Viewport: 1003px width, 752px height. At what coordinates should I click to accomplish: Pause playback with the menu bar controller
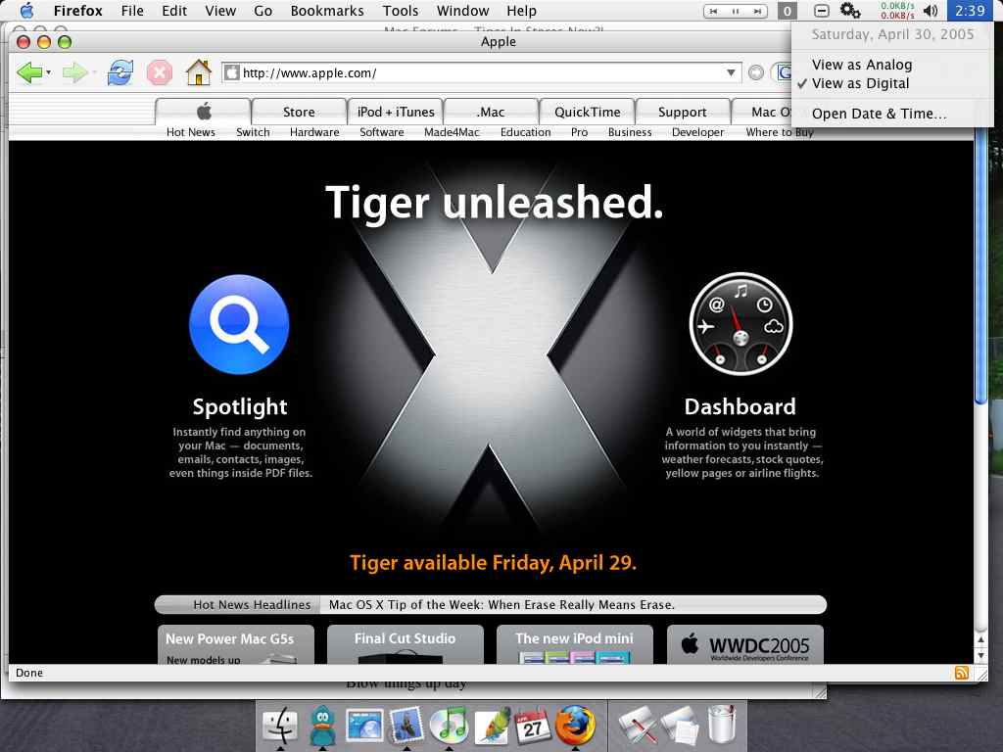pyautogui.click(x=736, y=11)
